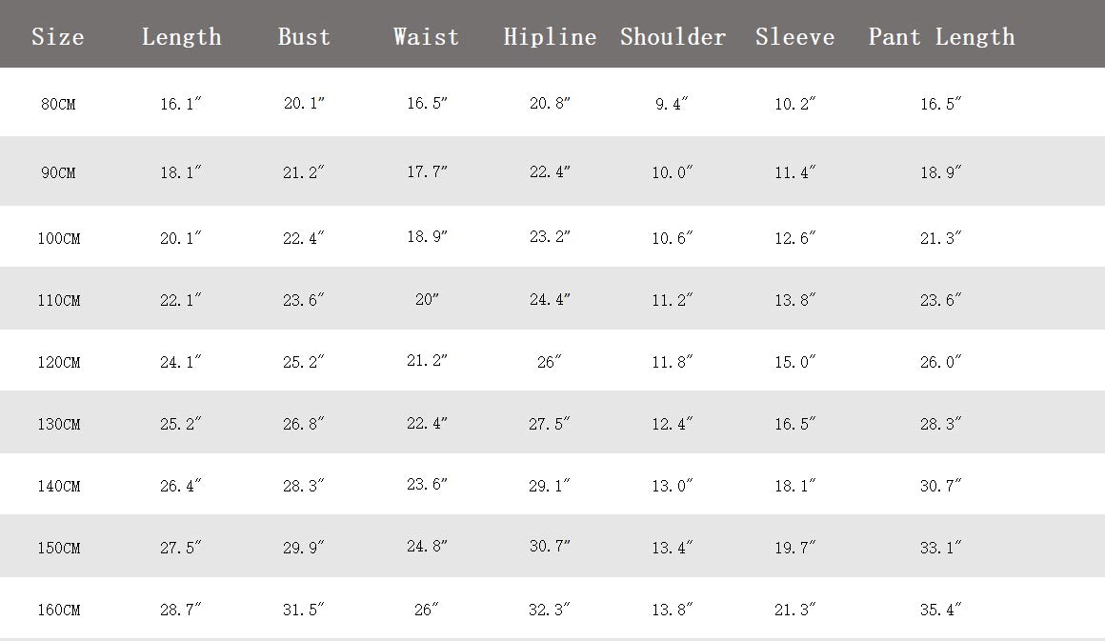Click the Length column header
Viewport: 1105px width, 641px height.
(x=181, y=37)
